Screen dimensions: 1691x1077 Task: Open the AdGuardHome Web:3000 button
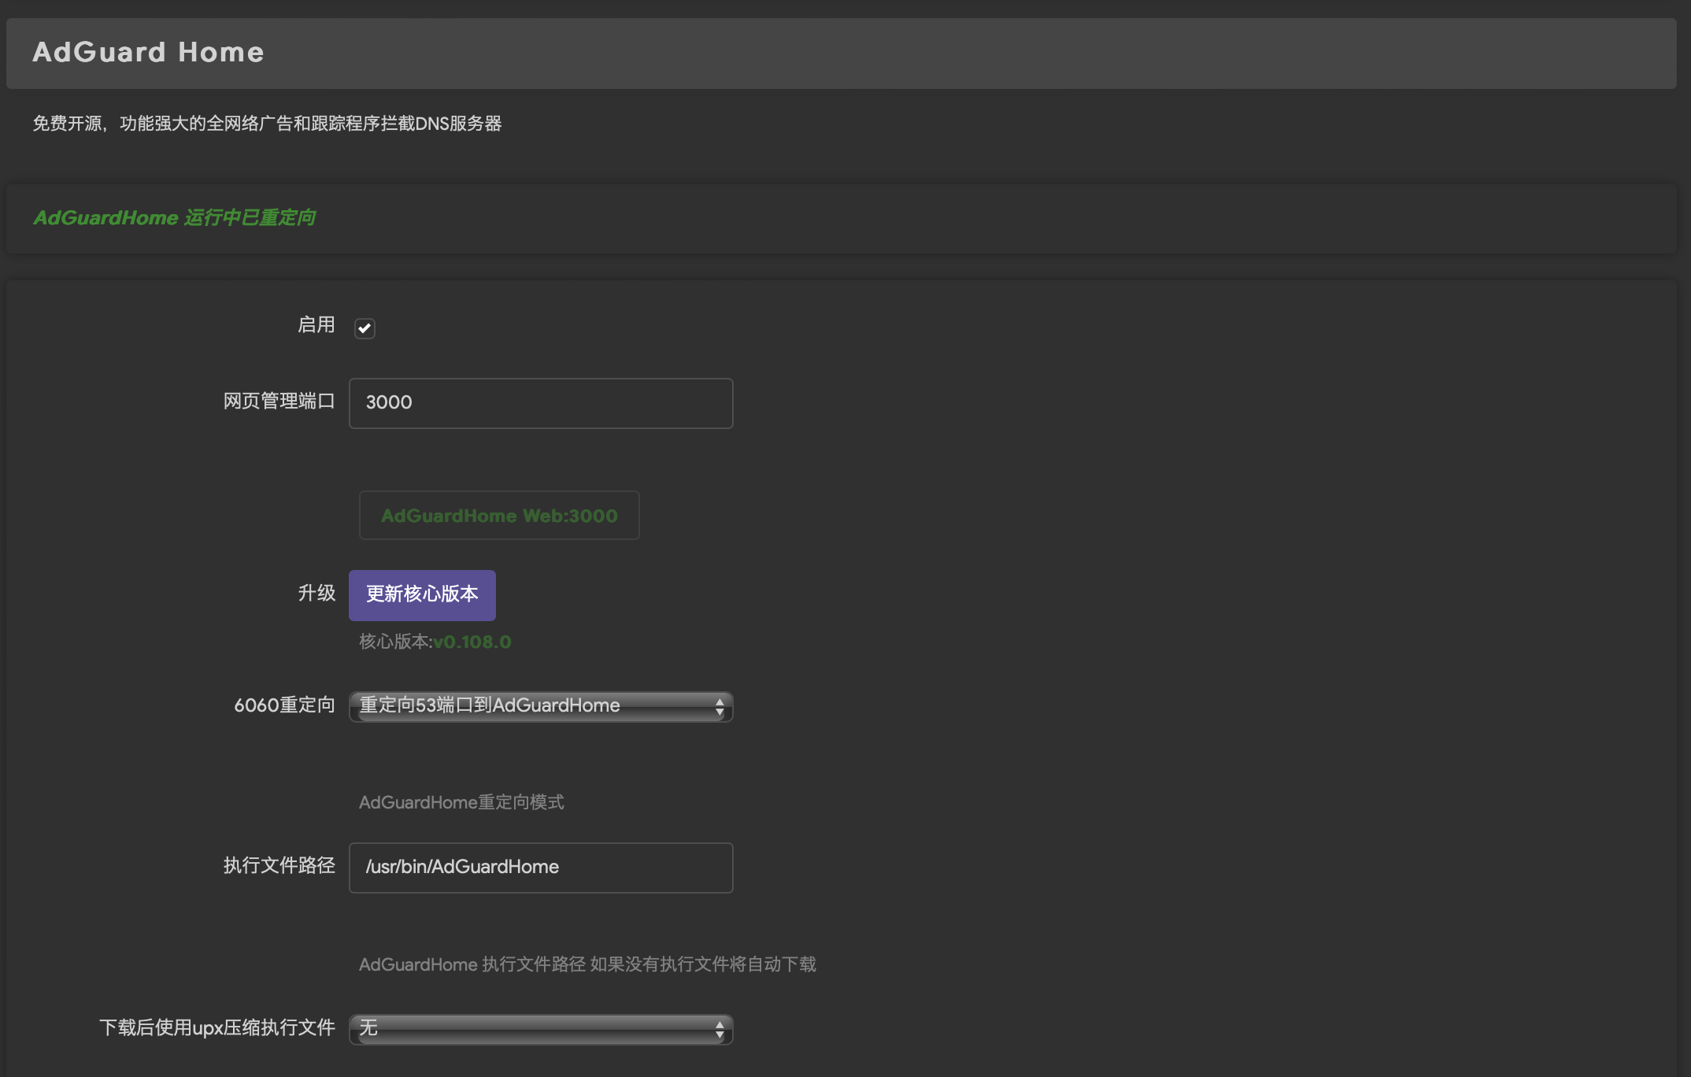point(499,516)
